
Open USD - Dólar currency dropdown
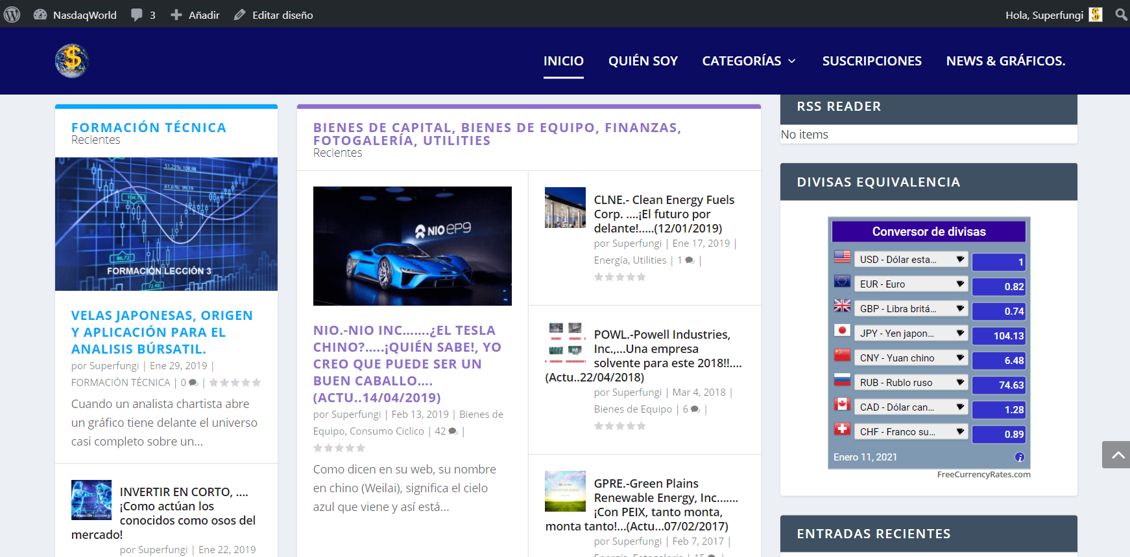[911, 259]
